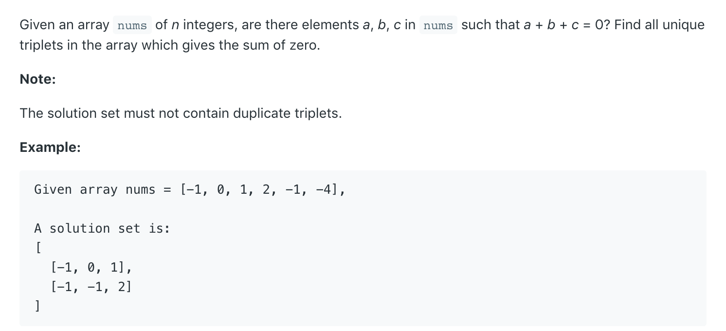The image size is (726, 331).
Task: Click the expression "a + b + c = 0?"
Action: pos(567,25)
